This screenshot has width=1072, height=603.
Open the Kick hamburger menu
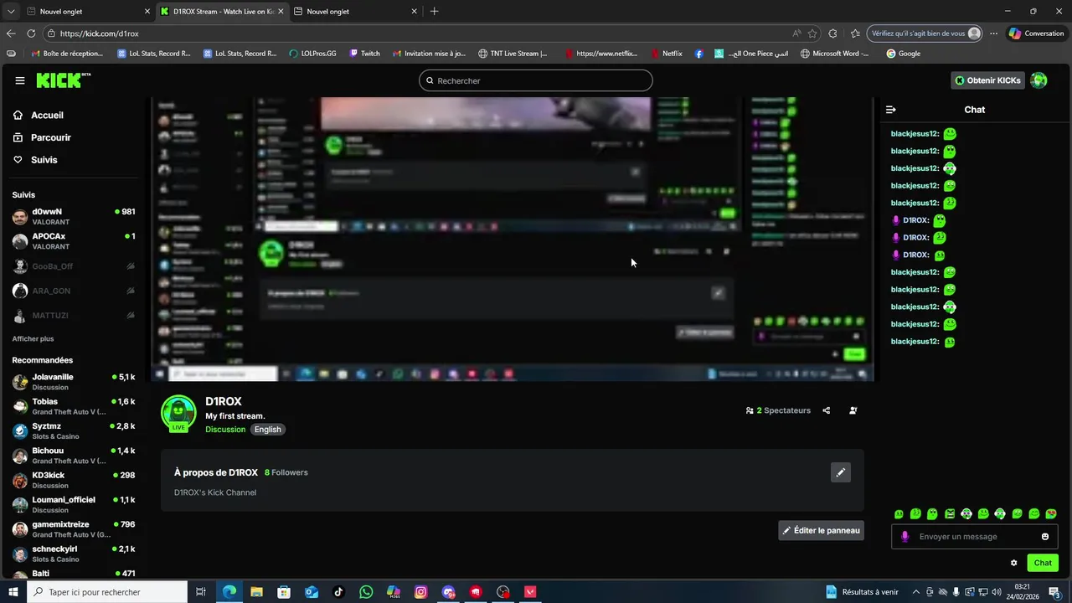tap(20, 80)
